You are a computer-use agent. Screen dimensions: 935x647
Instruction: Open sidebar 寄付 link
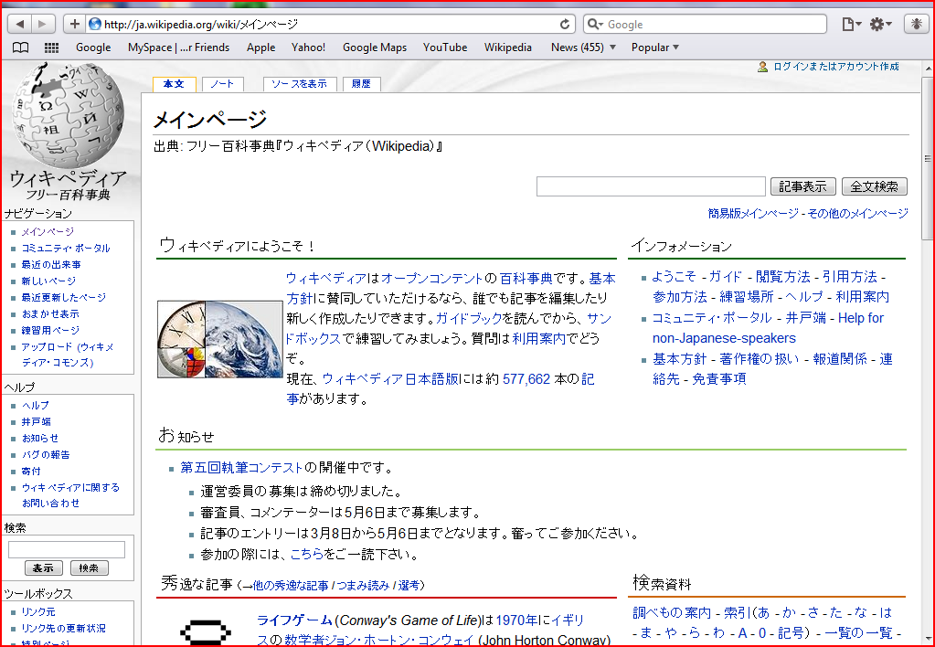pos(31,472)
